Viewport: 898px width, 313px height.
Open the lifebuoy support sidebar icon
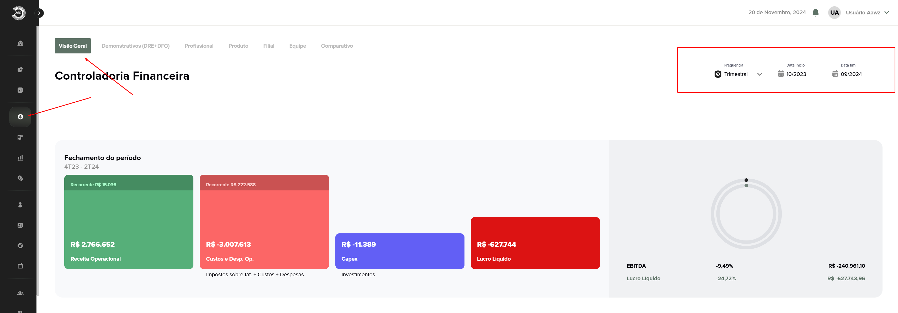[20, 245]
